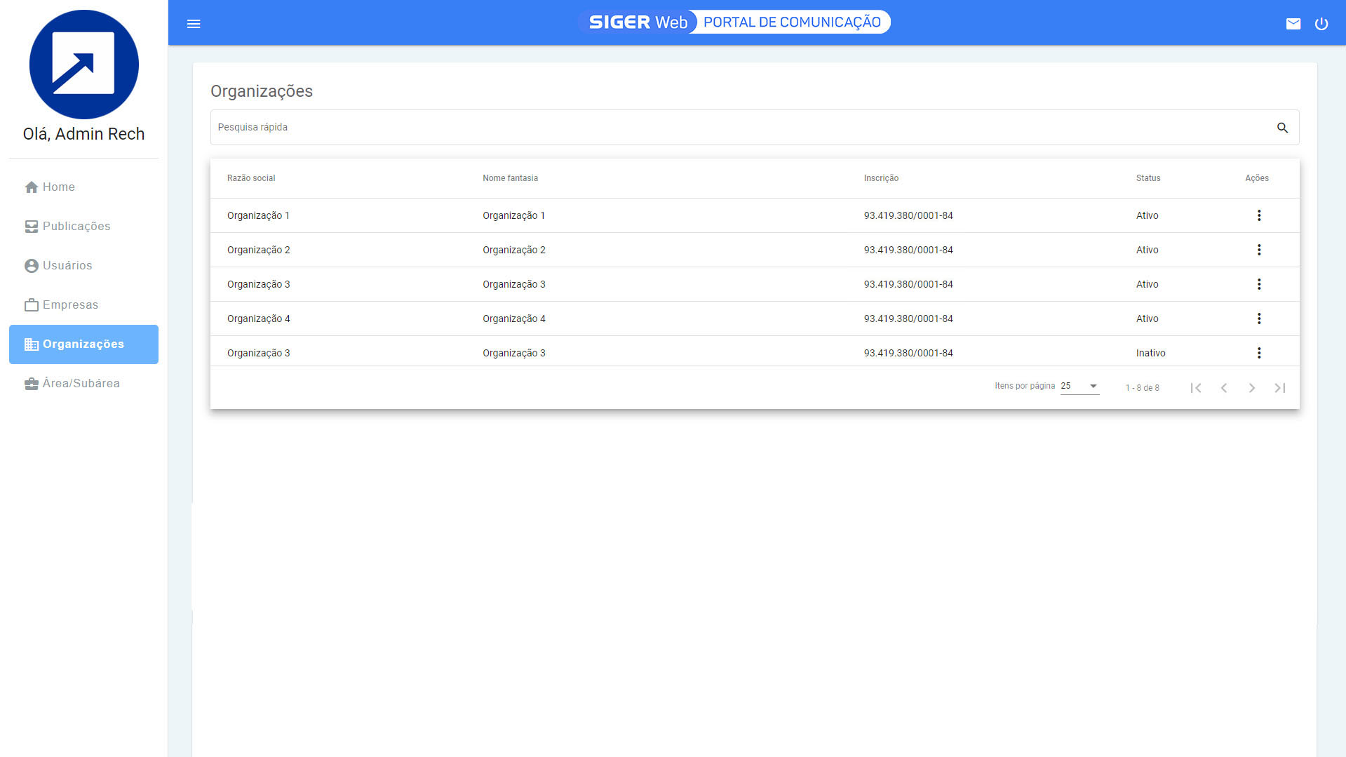Viewport: 1346px width, 757px height.
Task: Open the Usuários section icon
Action: (x=31, y=265)
